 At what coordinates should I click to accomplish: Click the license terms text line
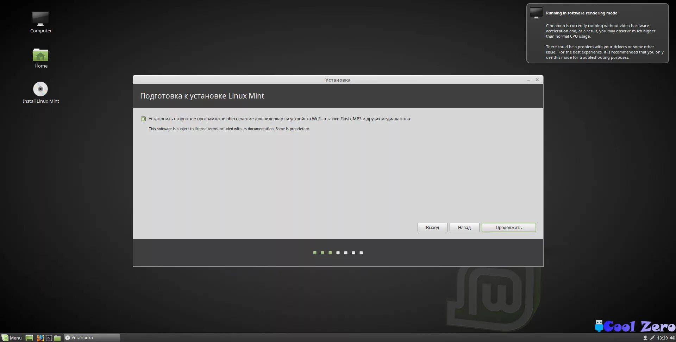tap(229, 129)
